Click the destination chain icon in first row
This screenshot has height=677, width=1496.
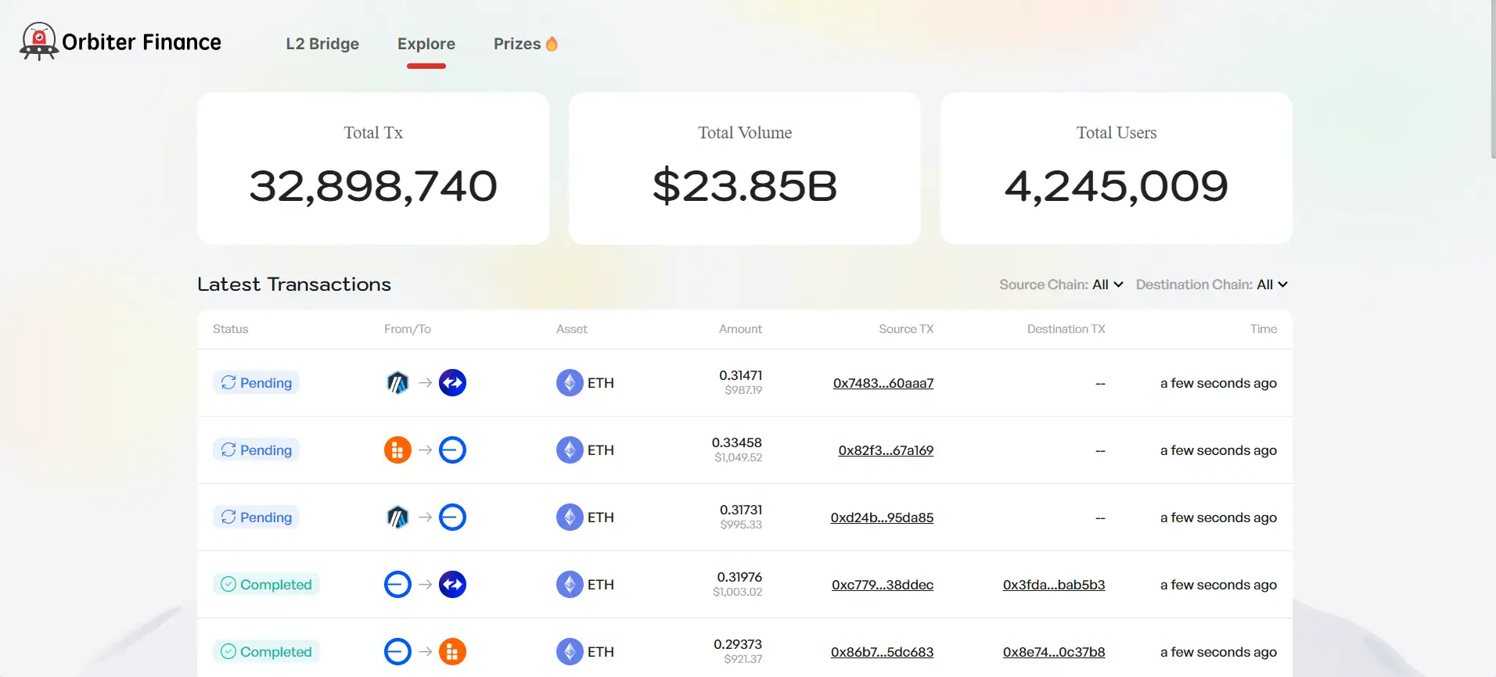click(x=452, y=383)
